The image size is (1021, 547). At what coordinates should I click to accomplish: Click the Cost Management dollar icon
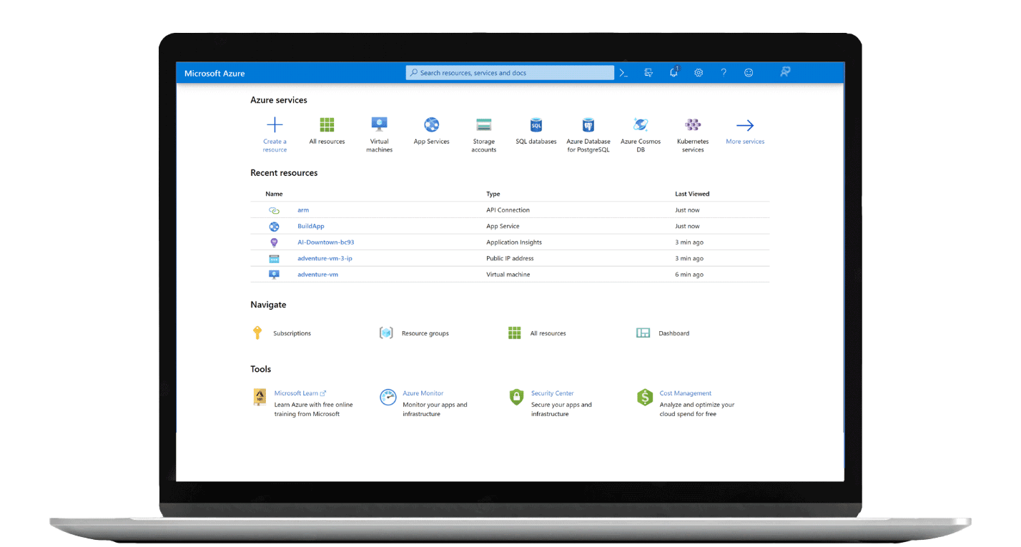645,398
